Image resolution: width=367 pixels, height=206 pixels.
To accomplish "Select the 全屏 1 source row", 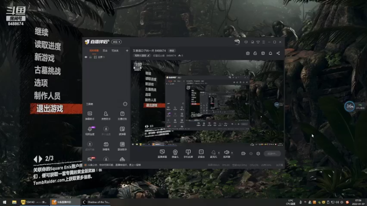I will [106, 57].
